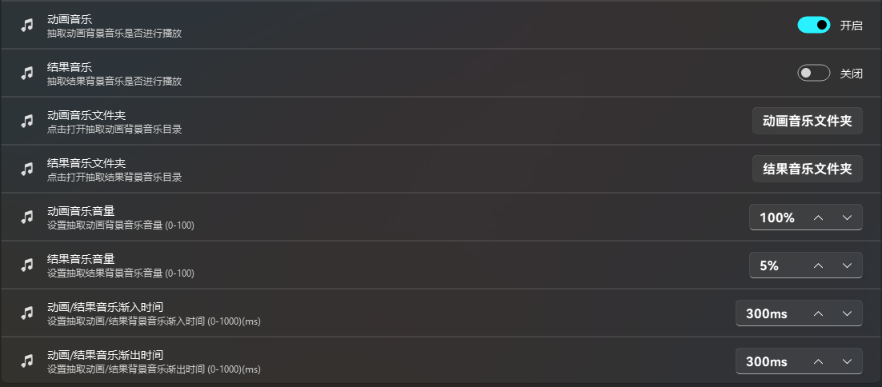The image size is (882, 387).
Task: Click the music note icon beside 动画音乐音量
Action: click(x=27, y=217)
